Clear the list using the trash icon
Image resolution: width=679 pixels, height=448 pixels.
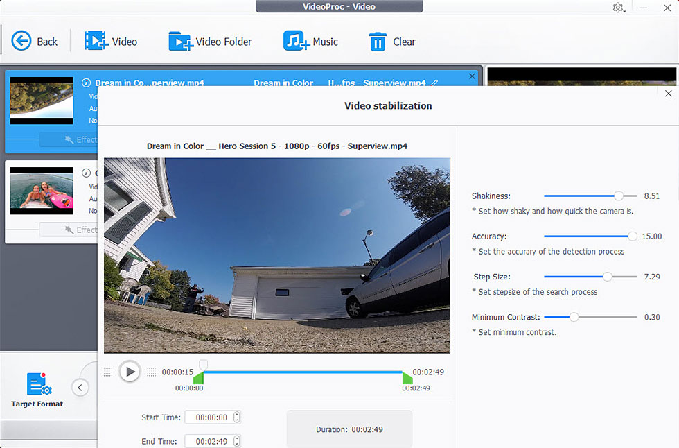377,42
